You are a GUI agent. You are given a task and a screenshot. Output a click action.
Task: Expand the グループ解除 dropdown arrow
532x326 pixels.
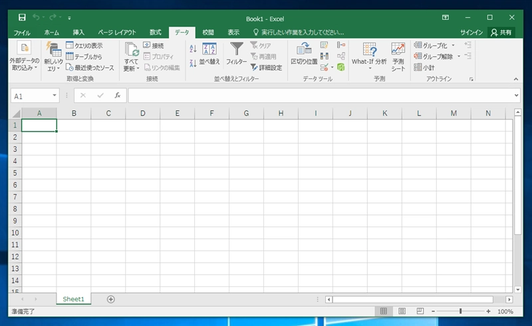(459, 56)
